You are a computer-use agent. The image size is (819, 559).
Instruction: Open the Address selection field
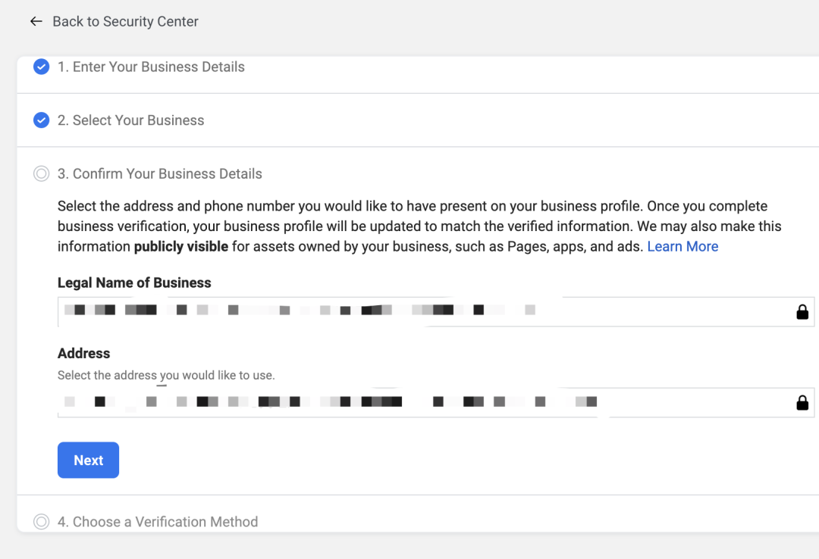coord(425,402)
